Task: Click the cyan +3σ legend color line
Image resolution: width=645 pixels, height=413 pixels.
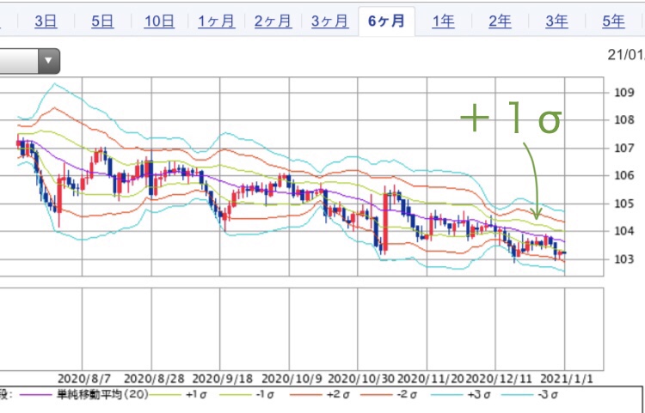Action: coord(446,396)
